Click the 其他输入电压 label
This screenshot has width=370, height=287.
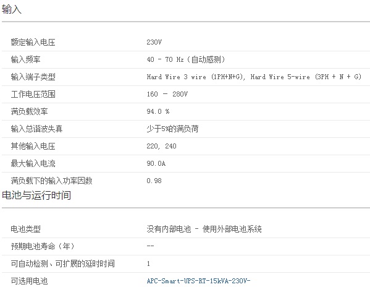(33, 146)
